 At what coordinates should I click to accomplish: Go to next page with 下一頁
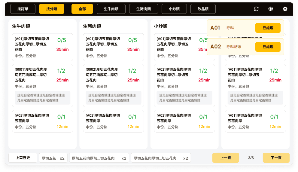coord(276,158)
